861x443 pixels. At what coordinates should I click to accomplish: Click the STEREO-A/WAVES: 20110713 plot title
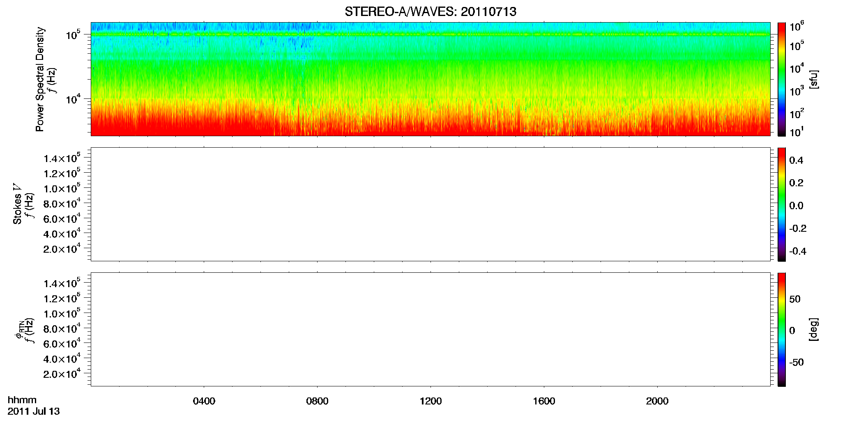(x=430, y=12)
